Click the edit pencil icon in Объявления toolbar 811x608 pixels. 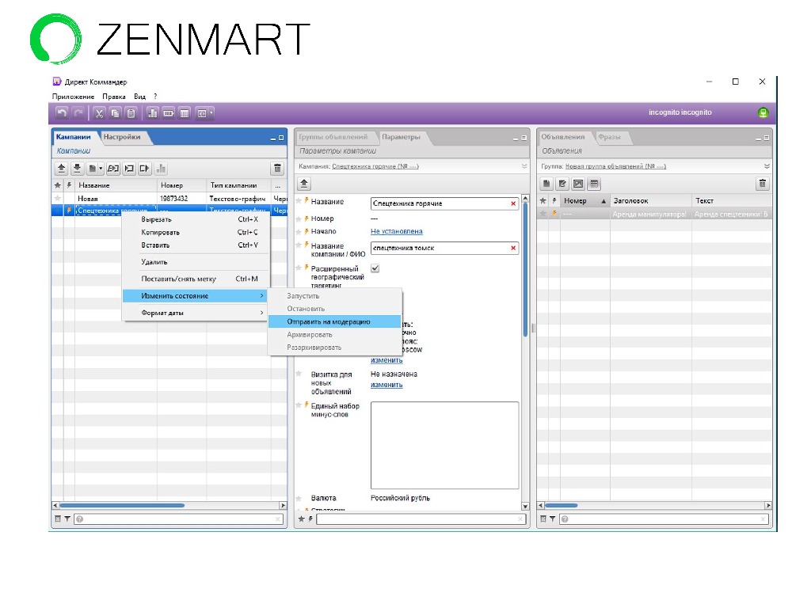[562, 184]
